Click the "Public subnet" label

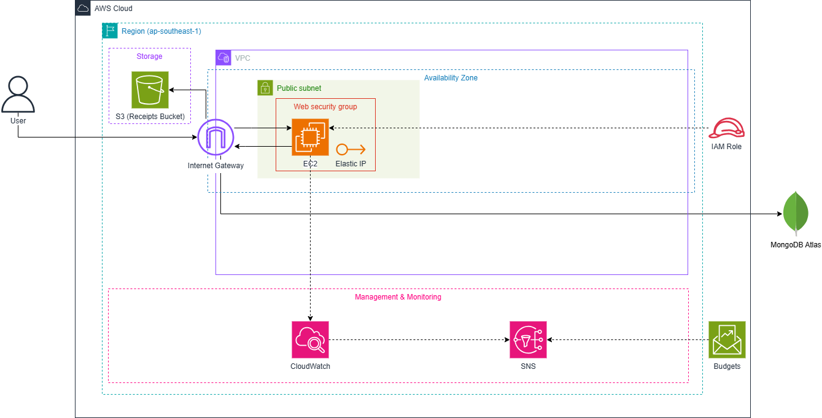click(299, 88)
